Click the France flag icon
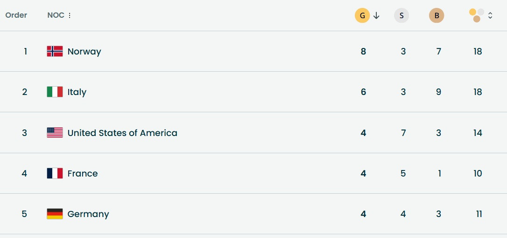507x238 pixels. [55, 173]
